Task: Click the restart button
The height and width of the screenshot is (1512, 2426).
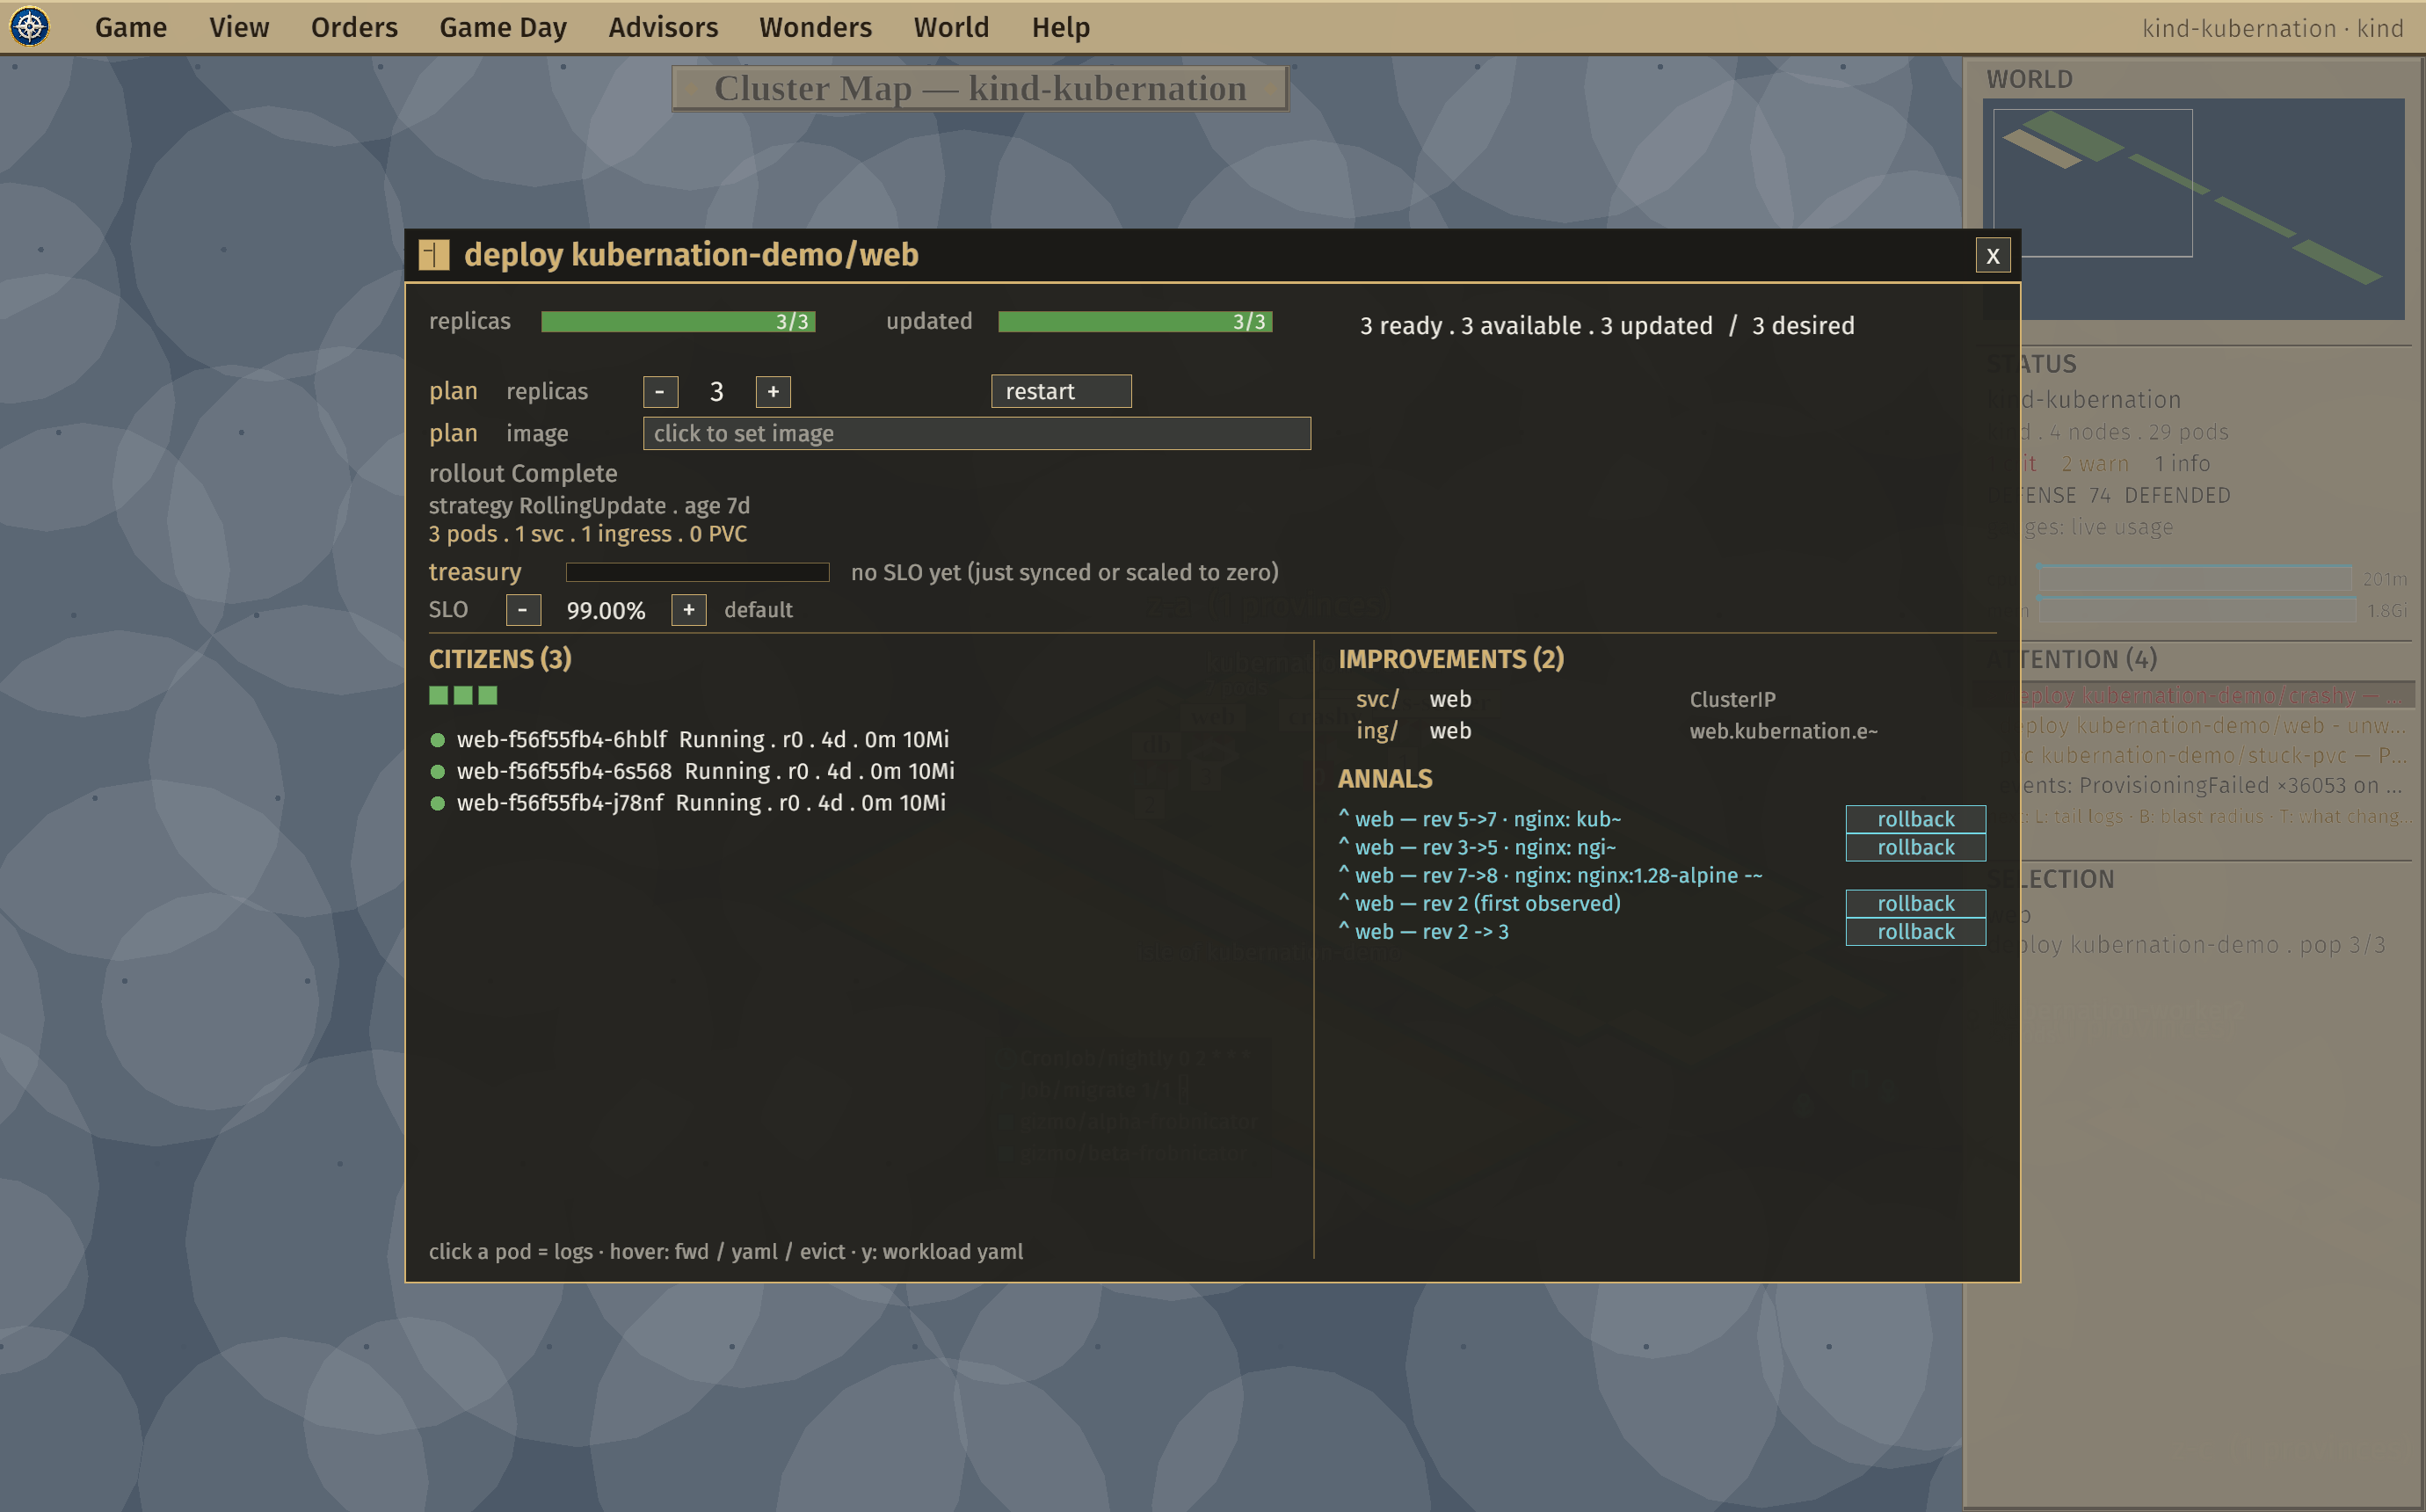Action: [1061, 392]
